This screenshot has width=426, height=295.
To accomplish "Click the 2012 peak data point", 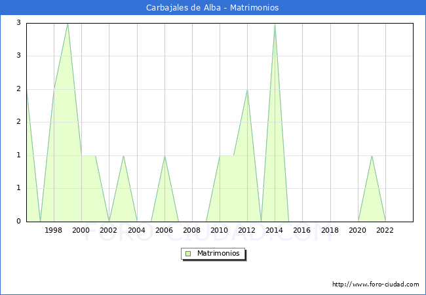I will tap(247, 90).
